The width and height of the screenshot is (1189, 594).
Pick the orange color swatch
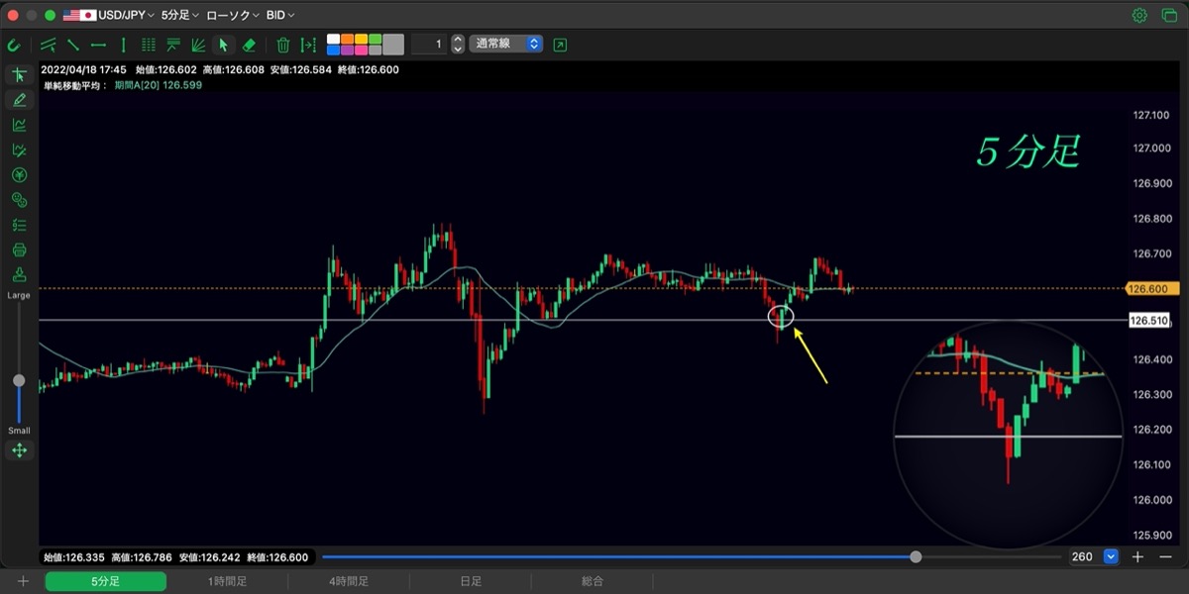click(x=347, y=40)
